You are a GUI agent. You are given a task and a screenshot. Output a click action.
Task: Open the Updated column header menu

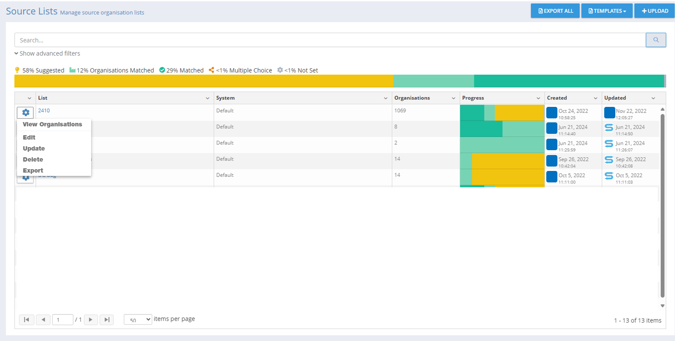(x=653, y=98)
